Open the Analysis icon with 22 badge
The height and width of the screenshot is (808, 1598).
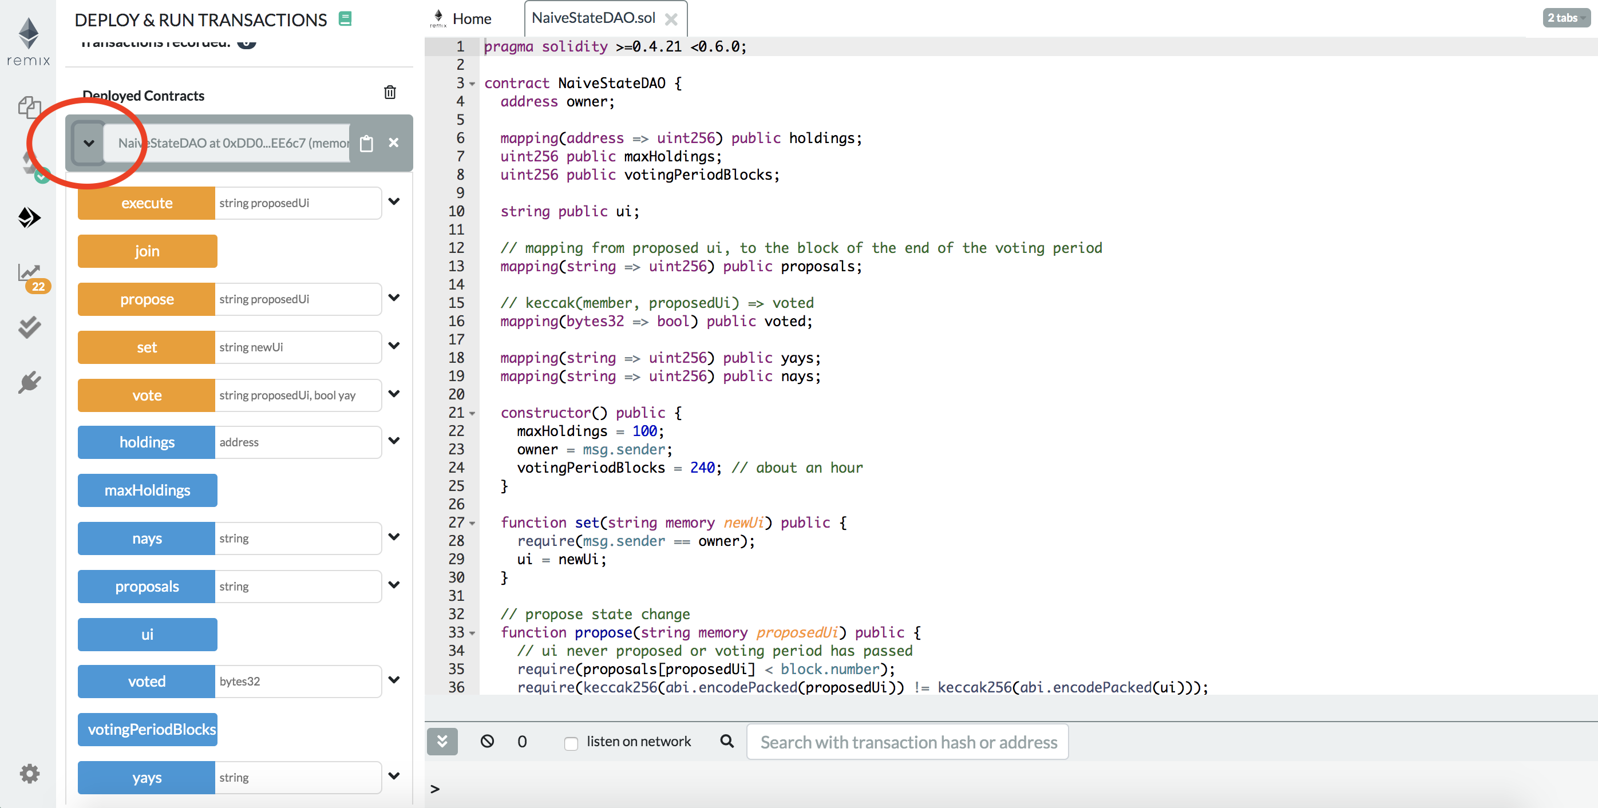30,274
